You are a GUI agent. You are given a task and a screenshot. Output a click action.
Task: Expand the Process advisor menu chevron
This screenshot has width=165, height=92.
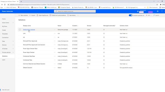point(13,52)
